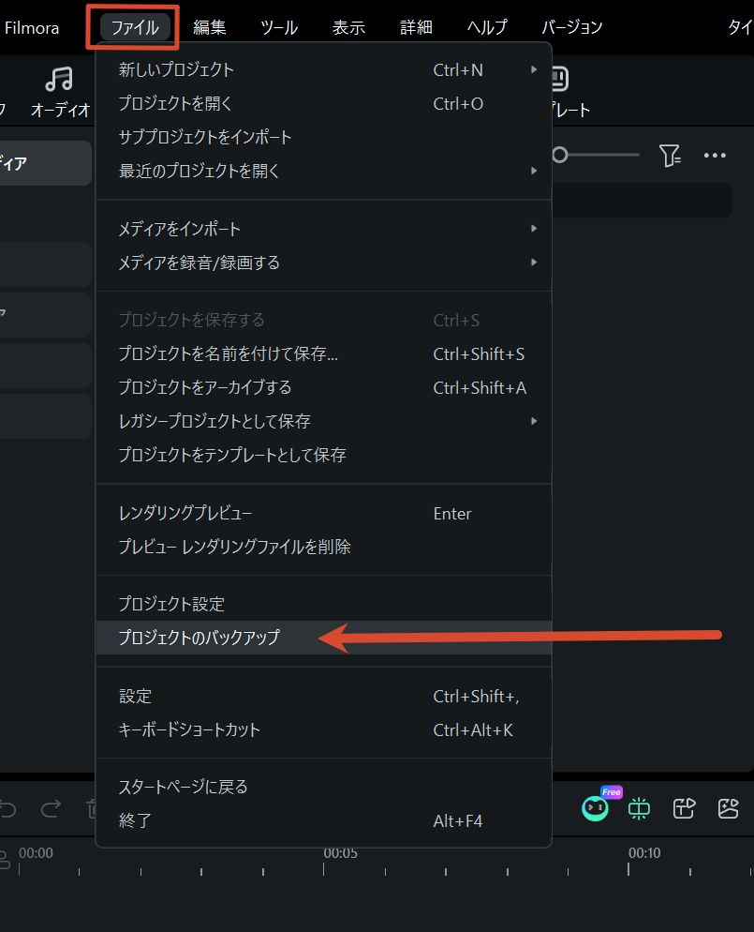Choose プロジェクトを開く from the menu
This screenshot has width=754, height=932.
[x=323, y=103]
